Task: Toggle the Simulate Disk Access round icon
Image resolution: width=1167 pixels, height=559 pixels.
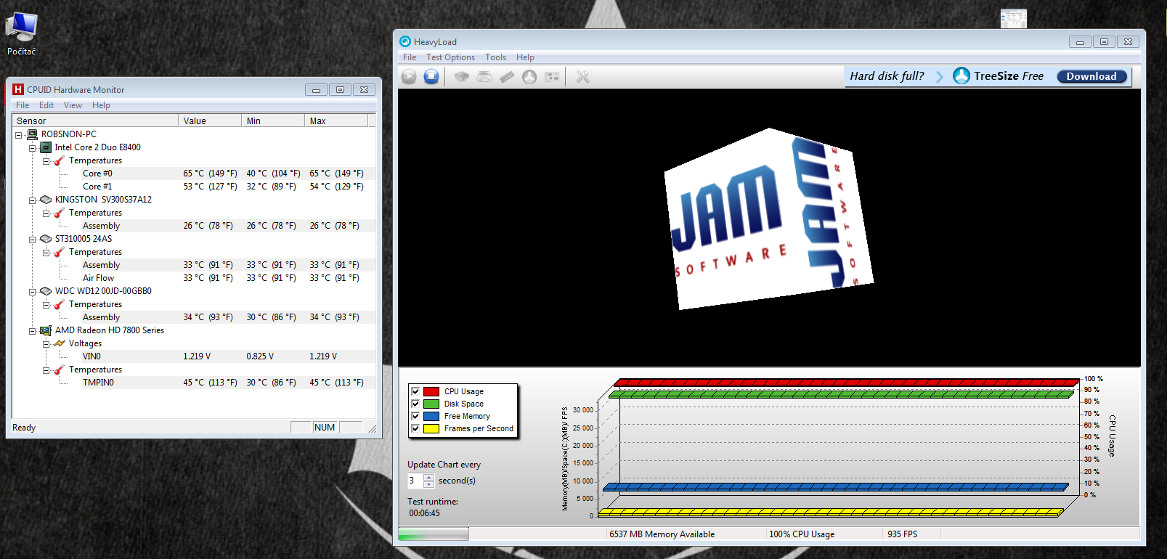Action: pos(529,76)
